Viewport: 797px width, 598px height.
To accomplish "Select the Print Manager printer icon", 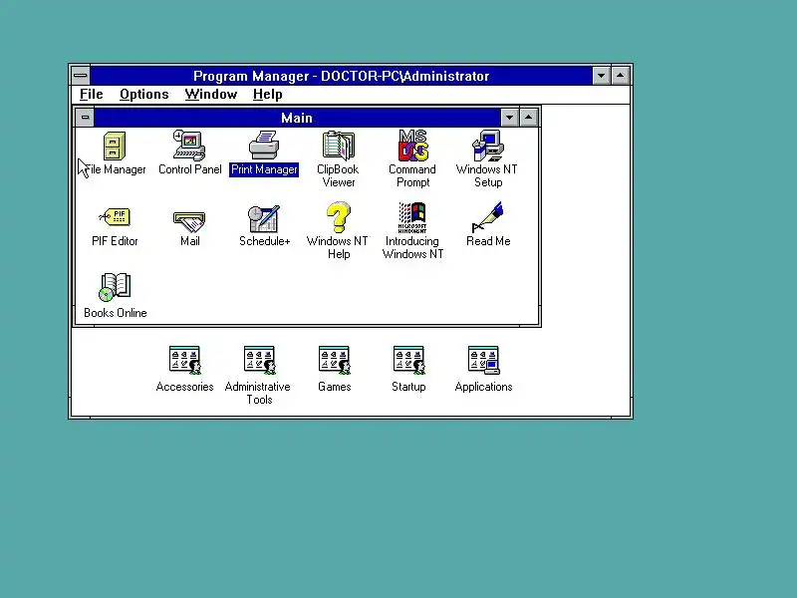I will (x=264, y=146).
